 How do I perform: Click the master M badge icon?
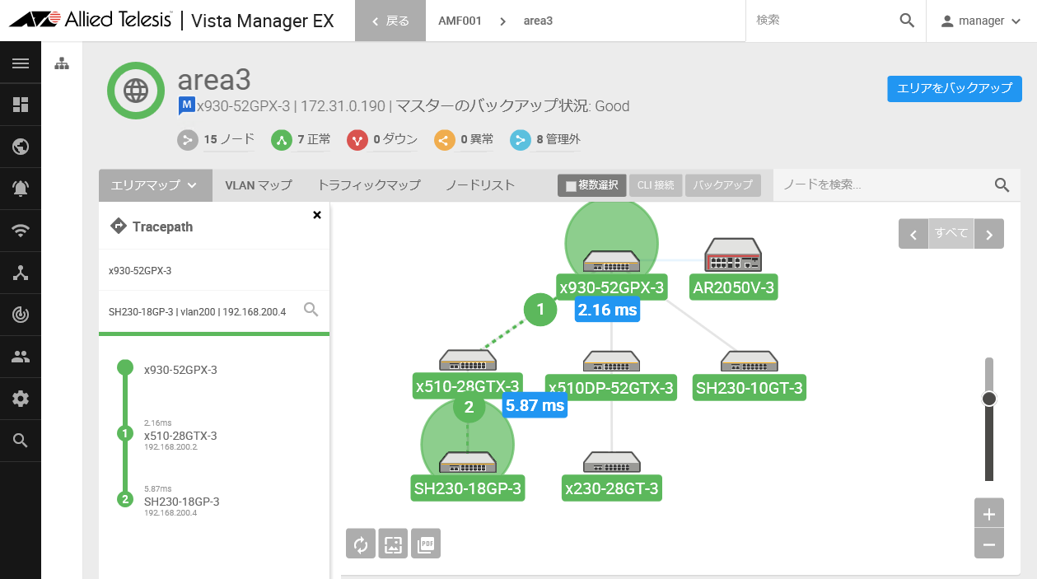click(186, 105)
